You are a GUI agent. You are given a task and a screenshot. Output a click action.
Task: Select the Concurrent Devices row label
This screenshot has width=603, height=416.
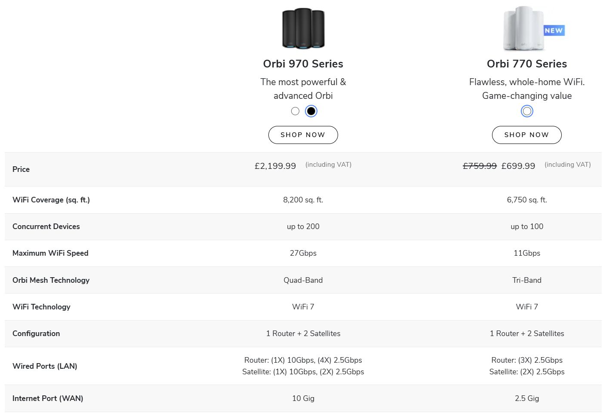(46, 226)
